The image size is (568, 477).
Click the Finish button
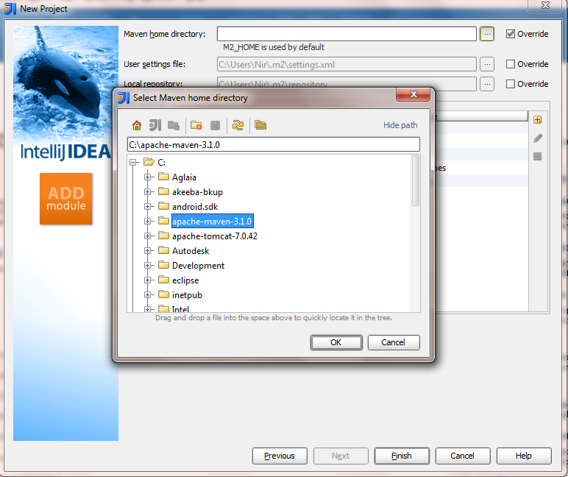pyautogui.click(x=401, y=456)
